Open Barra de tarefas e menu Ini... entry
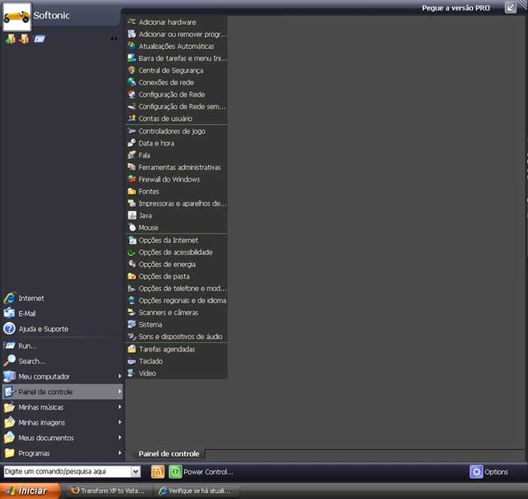The image size is (528, 499). [x=177, y=58]
